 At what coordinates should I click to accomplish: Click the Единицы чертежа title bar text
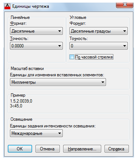pyautogui.click(x=31, y=6)
